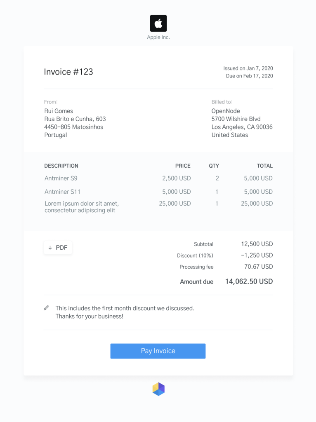Click the Antminer S11 line item
Screen dimensions: 316x422
click(63, 192)
